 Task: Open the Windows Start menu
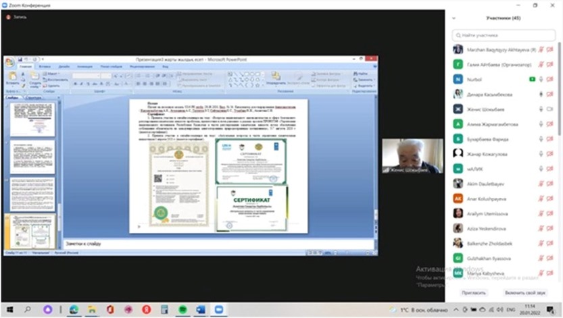9,309
